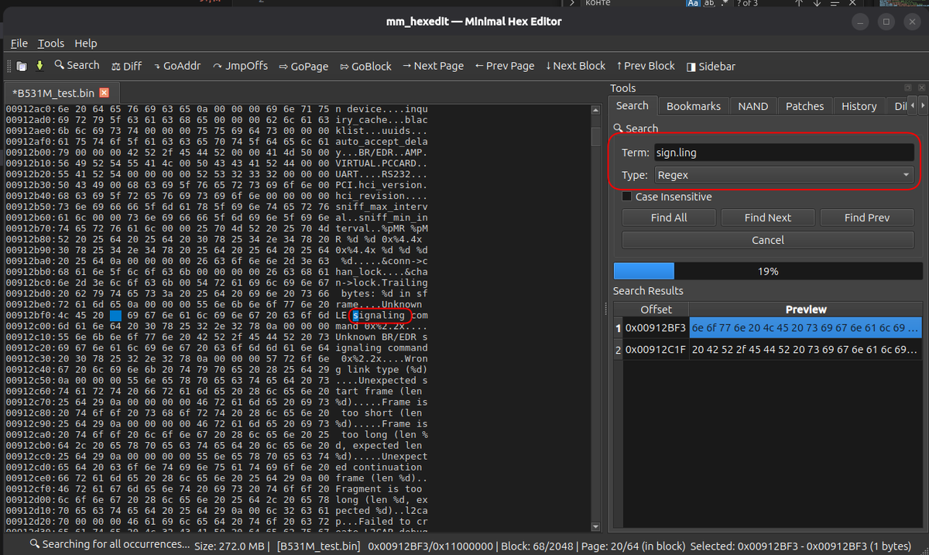Open the File menu

coord(19,43)
